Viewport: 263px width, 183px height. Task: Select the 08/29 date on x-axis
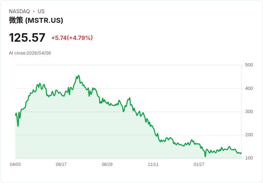[x=107, y=164]
